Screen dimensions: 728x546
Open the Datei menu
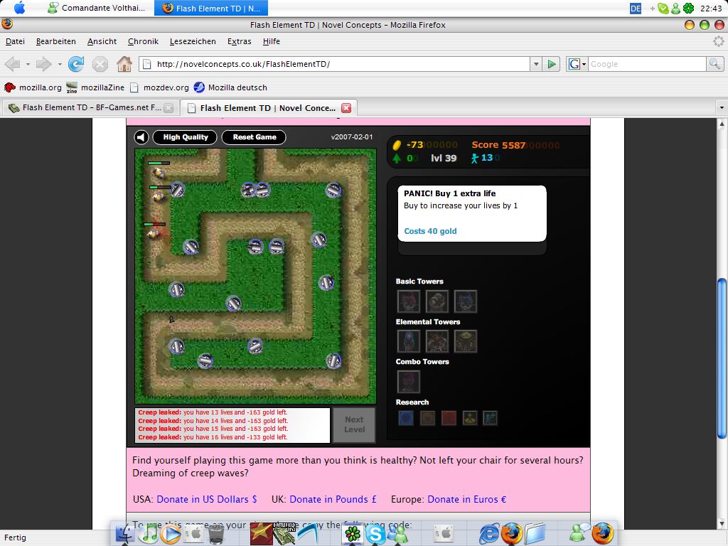point(16,41)
